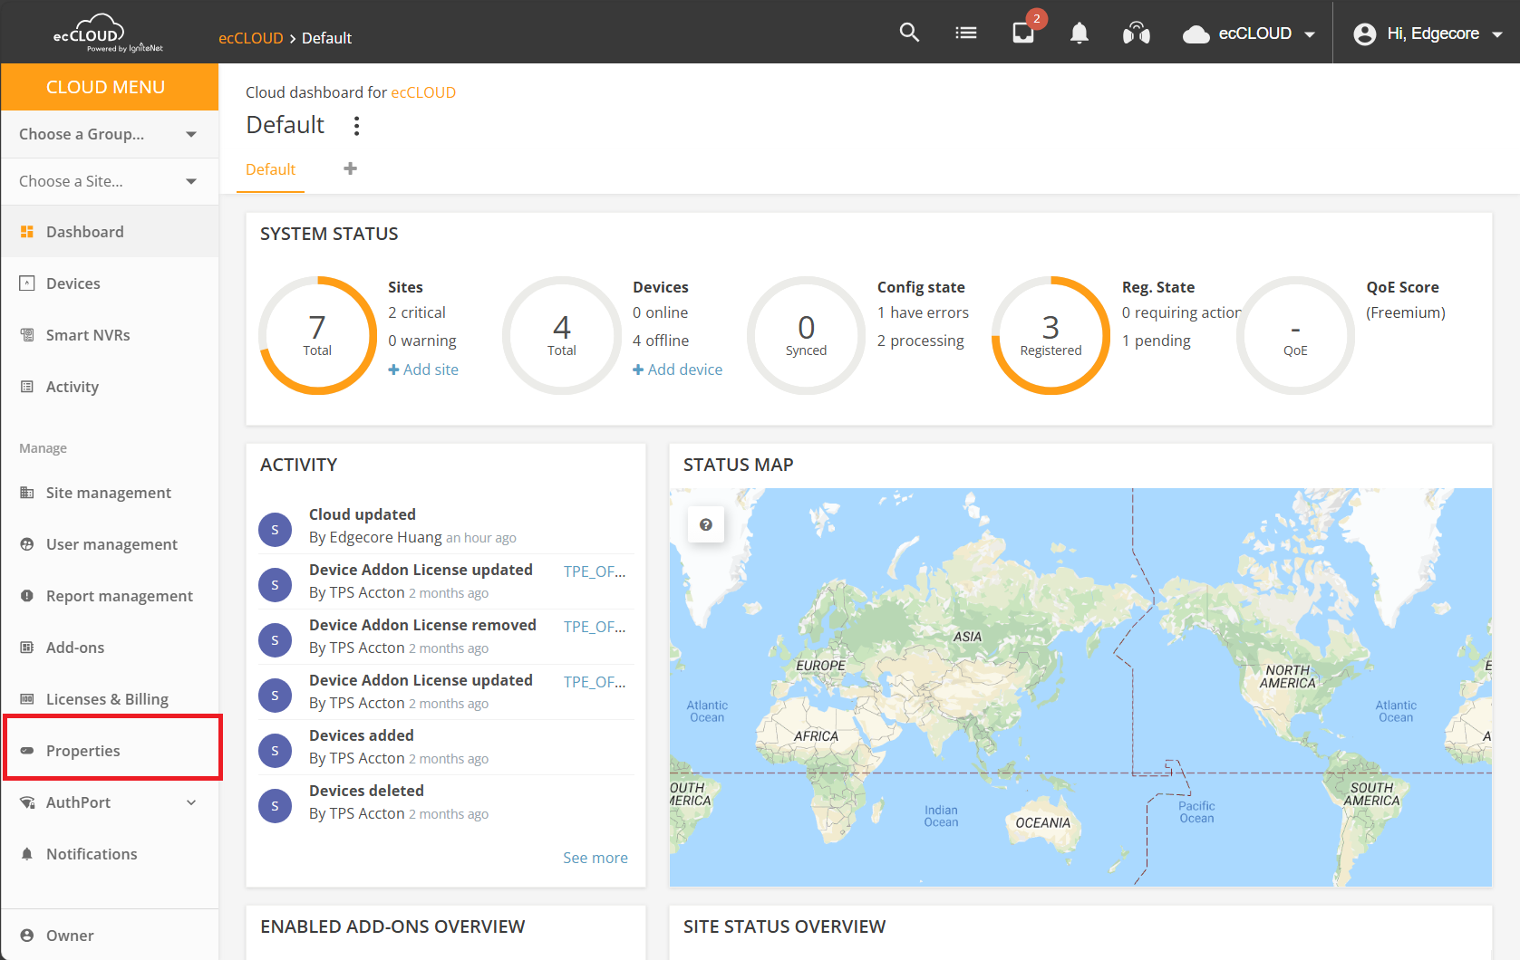This screenshot has width=1520, height=960.
Task: Click the Notifications bell icon in sidebar
Action: click(27, 854)
